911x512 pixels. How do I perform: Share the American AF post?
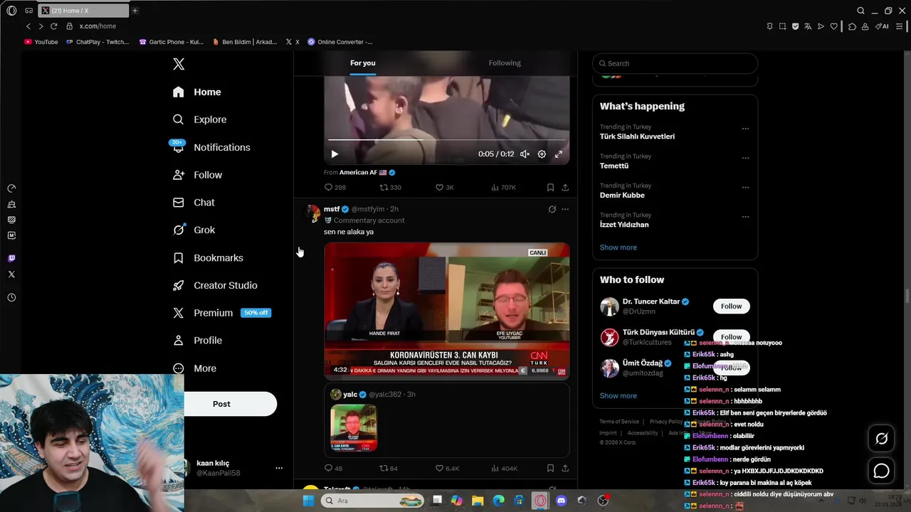(x=565, y=188)
